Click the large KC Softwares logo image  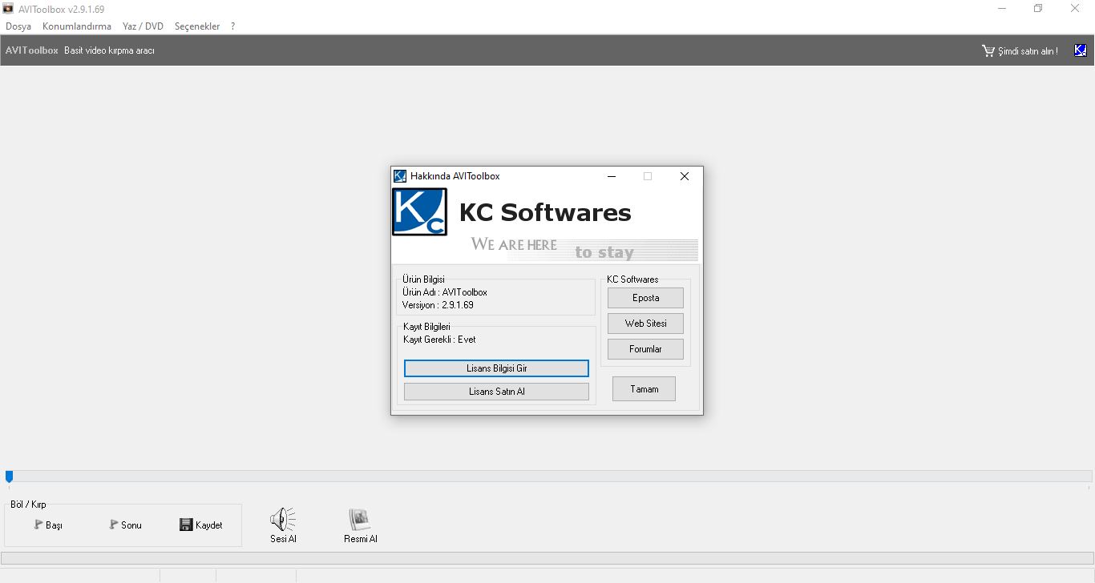point(419,211)
